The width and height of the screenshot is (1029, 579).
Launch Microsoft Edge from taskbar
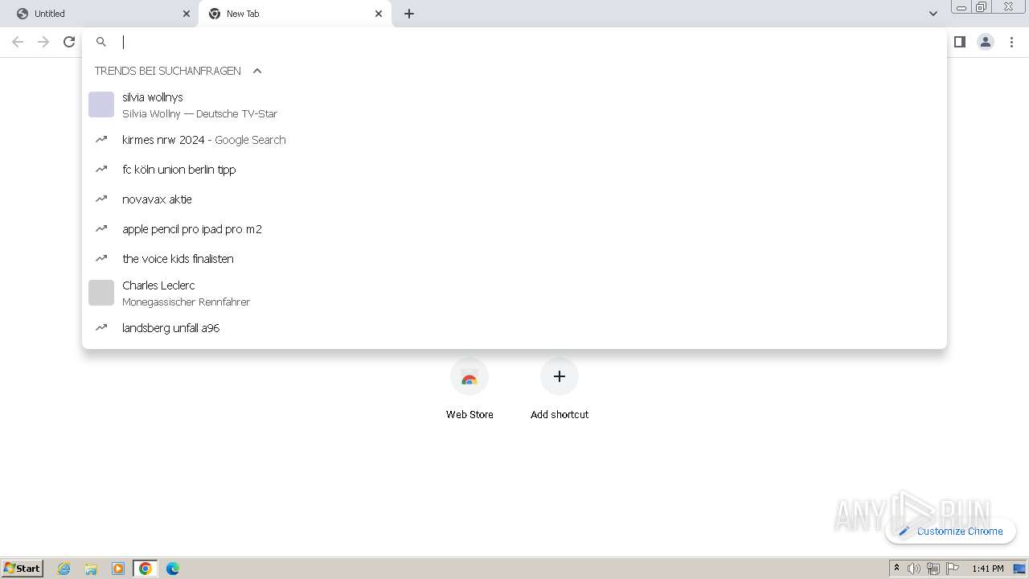173,569
